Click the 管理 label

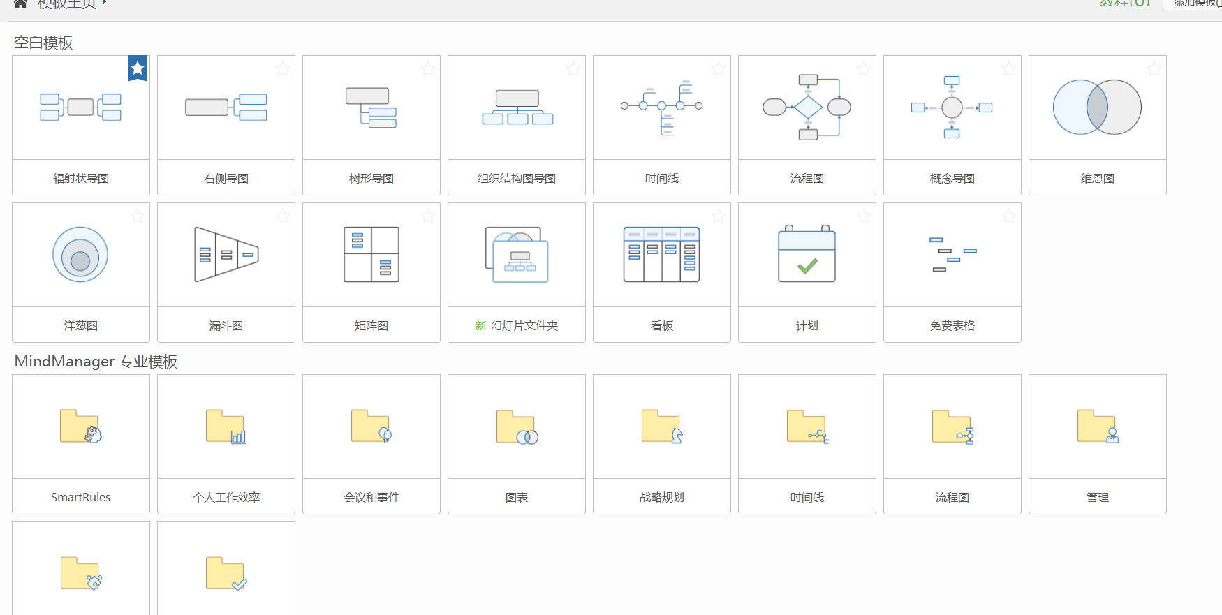[1098, 498]
